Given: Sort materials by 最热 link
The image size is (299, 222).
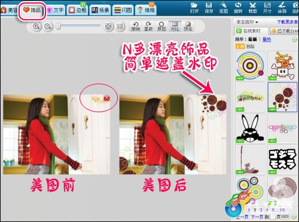Looking at the screenshot, I should tap(267, 39).
